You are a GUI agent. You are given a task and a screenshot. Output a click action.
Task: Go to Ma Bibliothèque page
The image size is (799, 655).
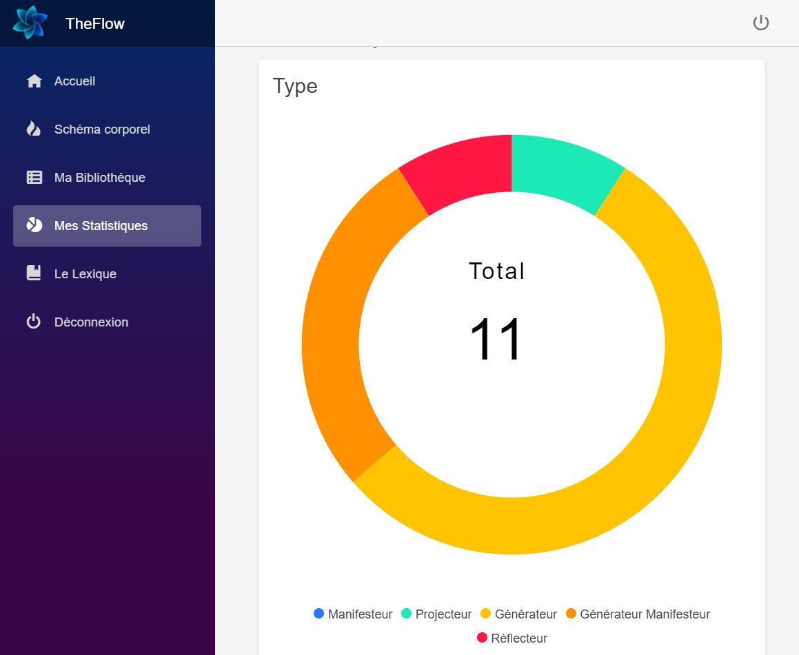(100, 178)
